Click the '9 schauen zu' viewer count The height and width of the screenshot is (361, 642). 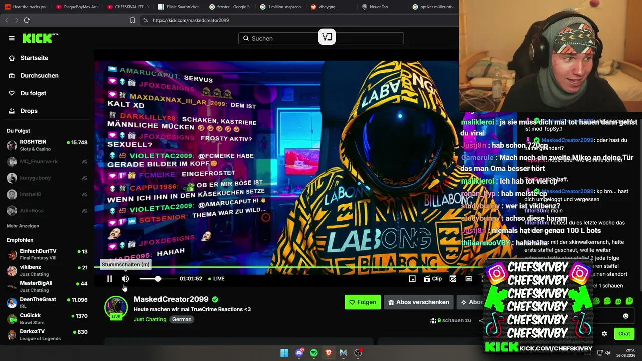[451, 320]
